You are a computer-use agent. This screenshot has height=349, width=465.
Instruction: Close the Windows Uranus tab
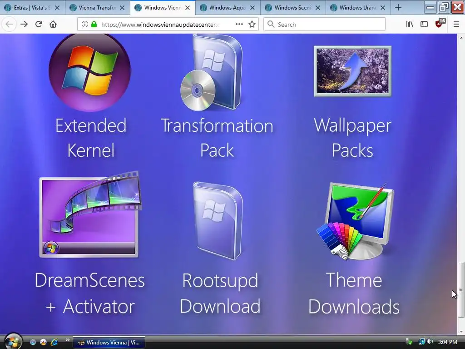383,8
